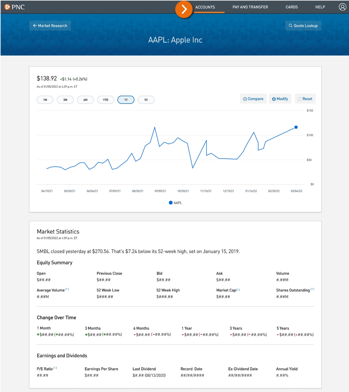349x392 pixels.
Task: Click the magnifier icon in Quote Lookup
Action: coord(291,25)
